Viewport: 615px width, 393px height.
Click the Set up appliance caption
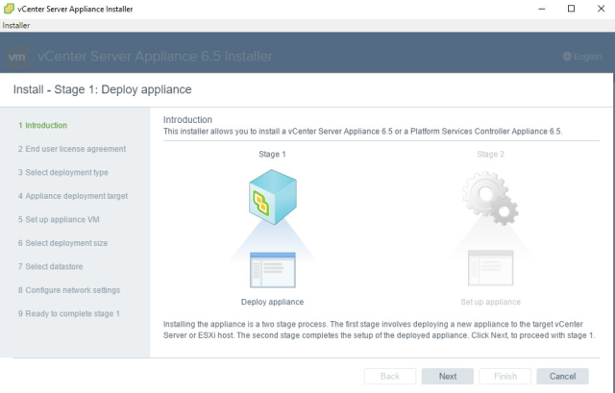tap(490, 302)
